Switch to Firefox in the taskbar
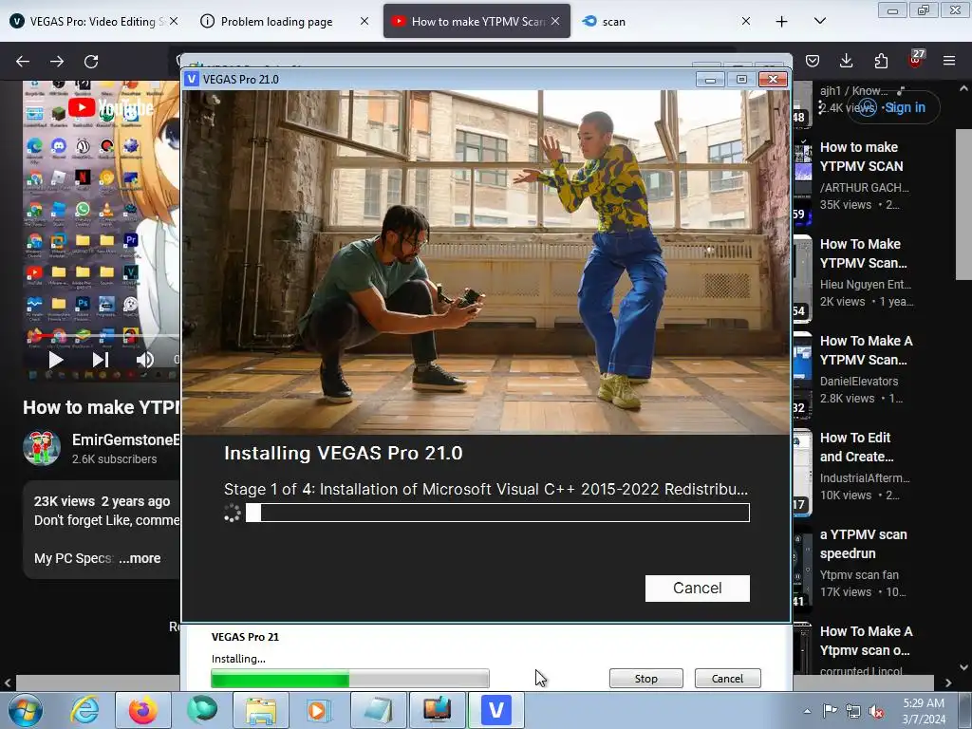The height and width of the screenshot is (729, 972). [143, 710]
